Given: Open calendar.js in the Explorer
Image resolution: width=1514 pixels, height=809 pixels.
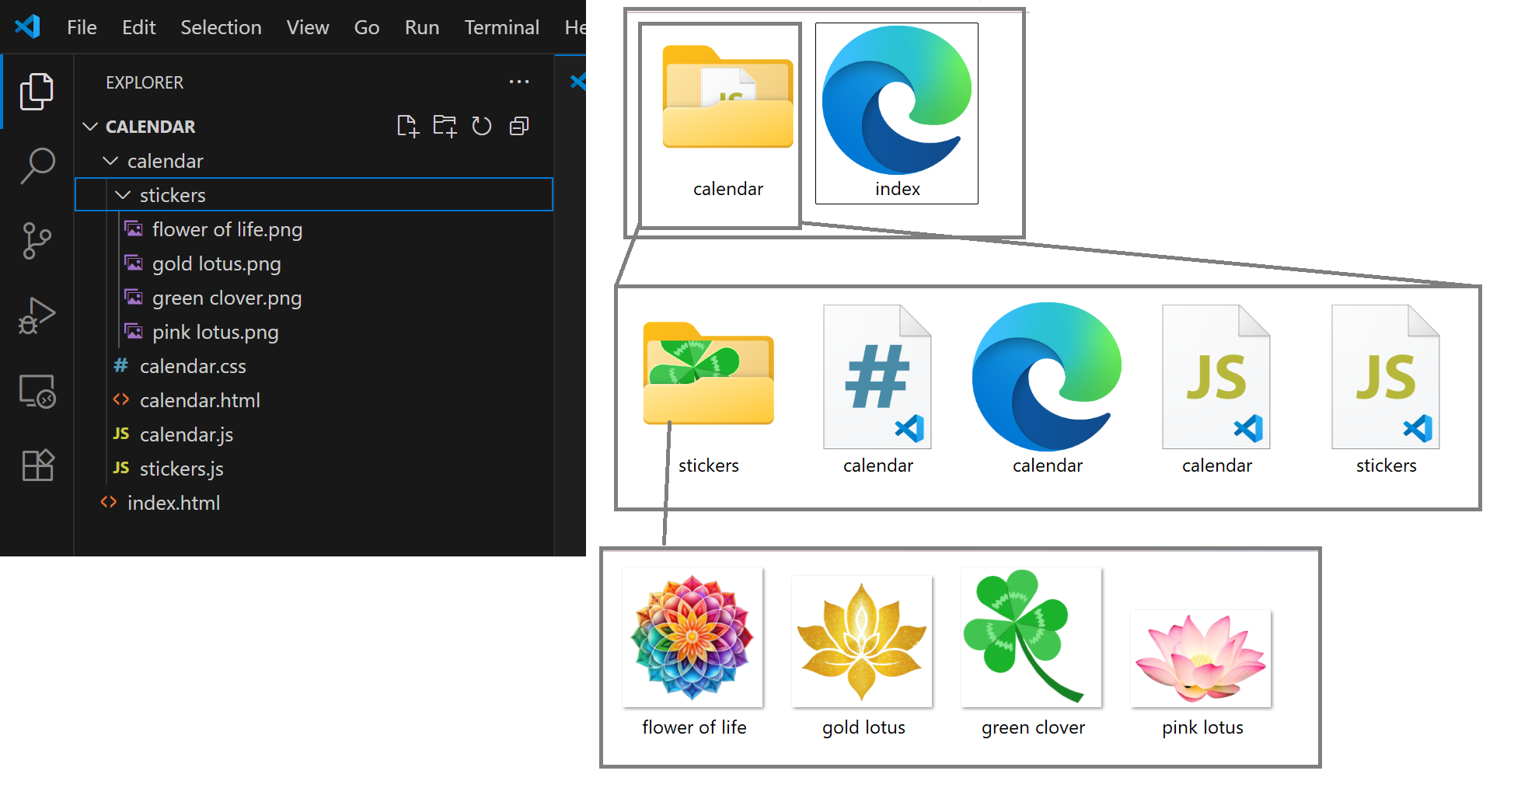Looking at the screenshot, I should (314, 434).
